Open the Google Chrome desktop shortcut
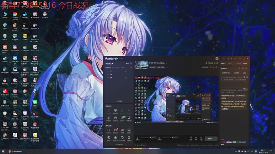The image size is (275, 154). (15, 16)
